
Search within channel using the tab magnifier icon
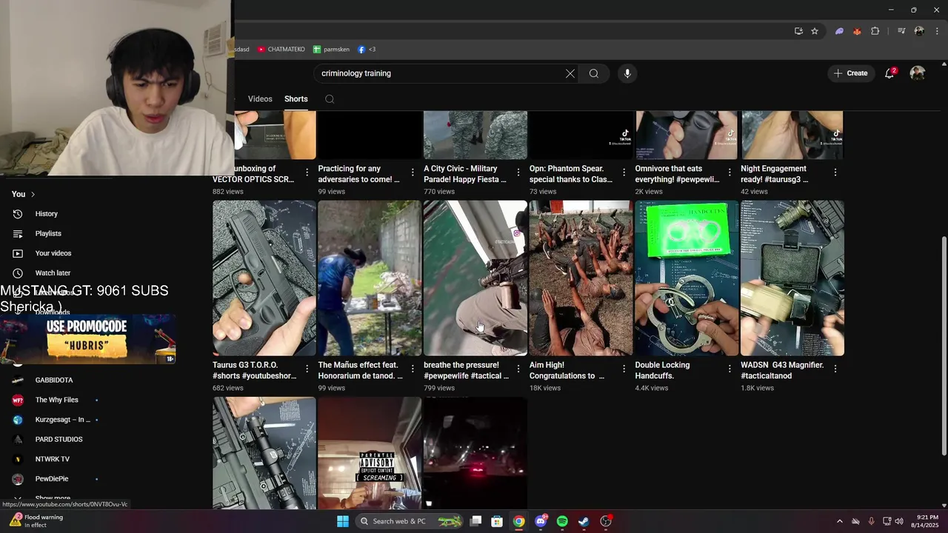tap(330, 99)
